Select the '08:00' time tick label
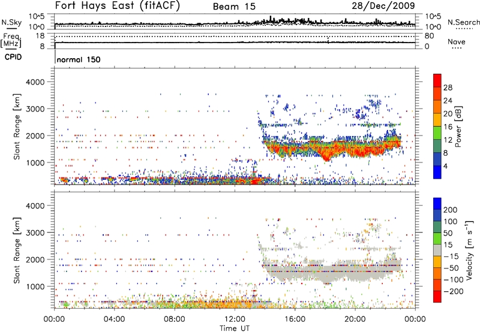The image size is (480, 332). click(174, 319)
